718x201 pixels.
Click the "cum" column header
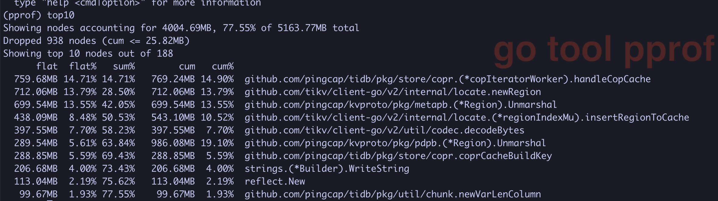tap(187, 66)
